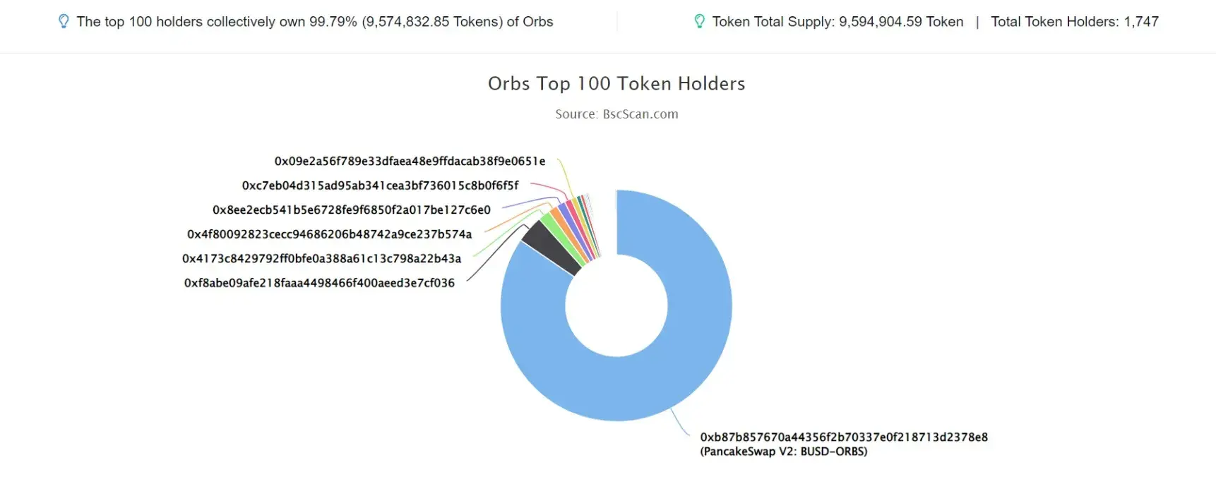Viewport: 1216px width, 491px height.
Task: Click the top 100 holders summary text
Action: pyautogui.click(x=315, y=22)
